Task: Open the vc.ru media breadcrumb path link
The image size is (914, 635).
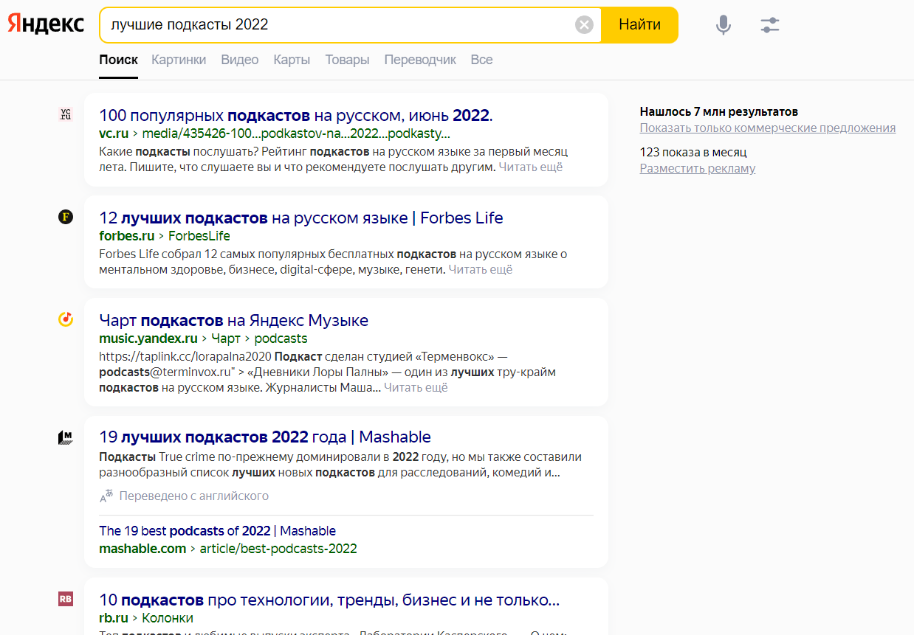Action: (296, 133)
